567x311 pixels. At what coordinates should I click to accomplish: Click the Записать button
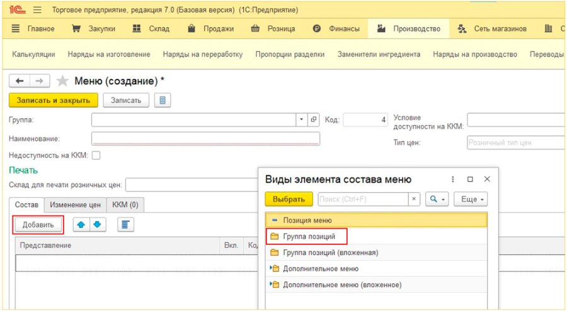pos(126,101)
